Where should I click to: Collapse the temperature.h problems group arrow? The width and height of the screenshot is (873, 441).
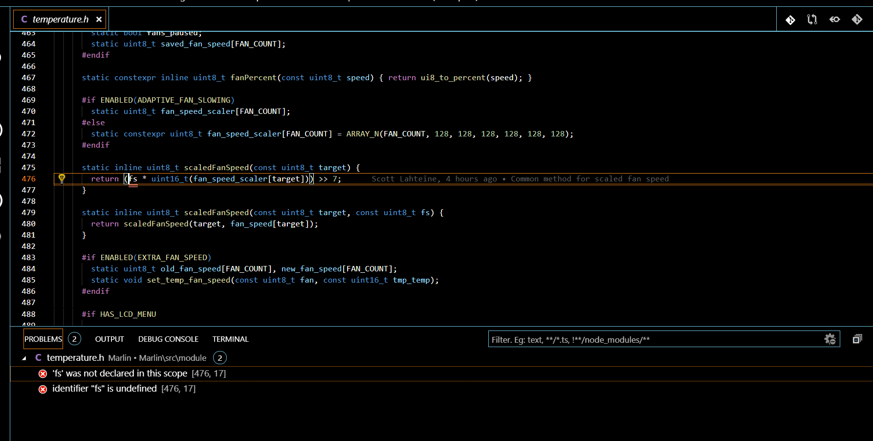tap(24, 358)
